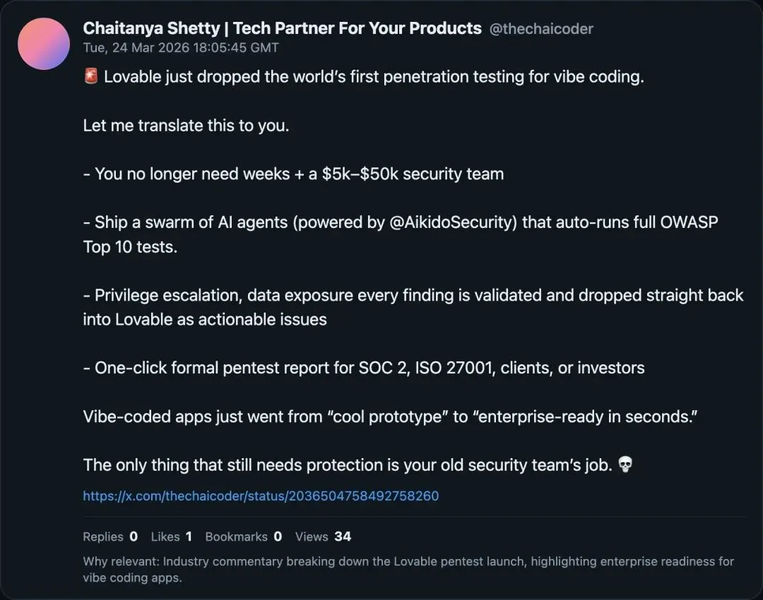The height and width of the screenshot is (600, 763).
Task: Open the x.com/thechaicoder status link
Action: (261, 496)
